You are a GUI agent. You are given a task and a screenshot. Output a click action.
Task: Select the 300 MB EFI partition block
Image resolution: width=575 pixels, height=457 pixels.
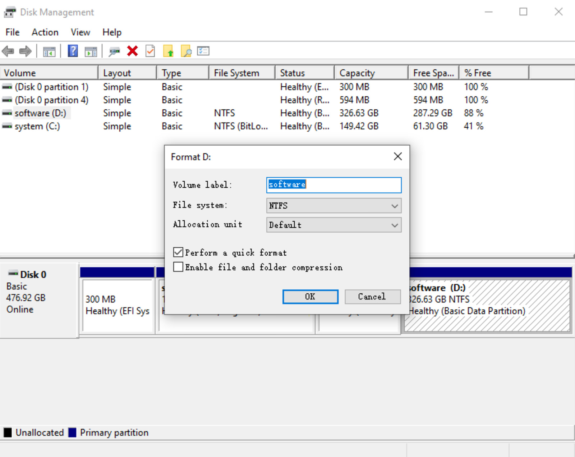click(118, 306)
